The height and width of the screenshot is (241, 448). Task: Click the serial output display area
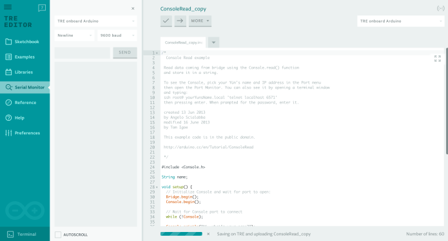click(x=95, y=144)
